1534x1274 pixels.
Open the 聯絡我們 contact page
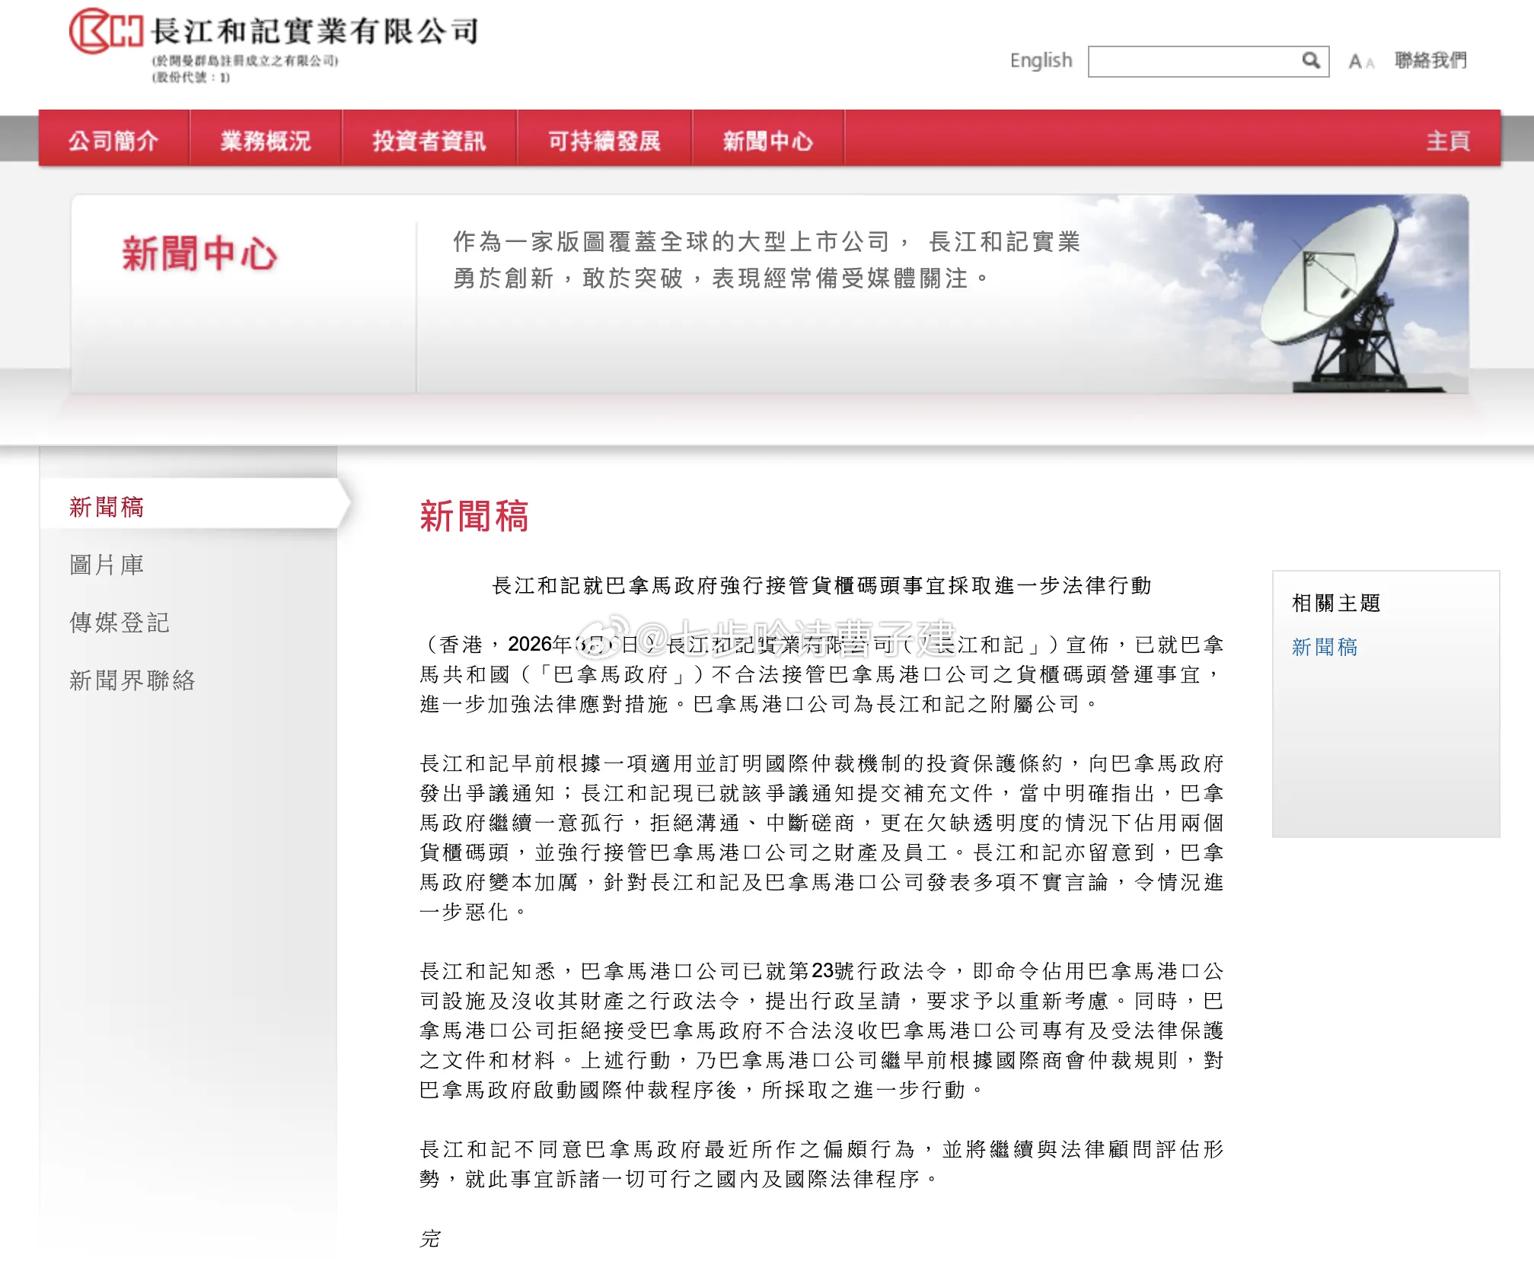tap(1430, 61)
